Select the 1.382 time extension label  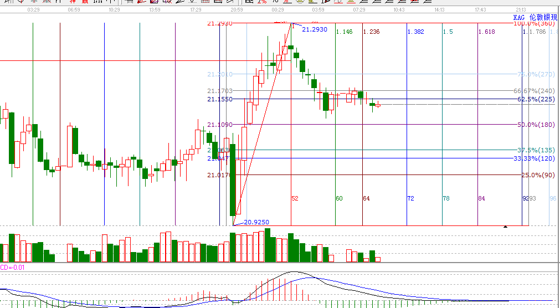pyautogui.click(x=415, y=32)
